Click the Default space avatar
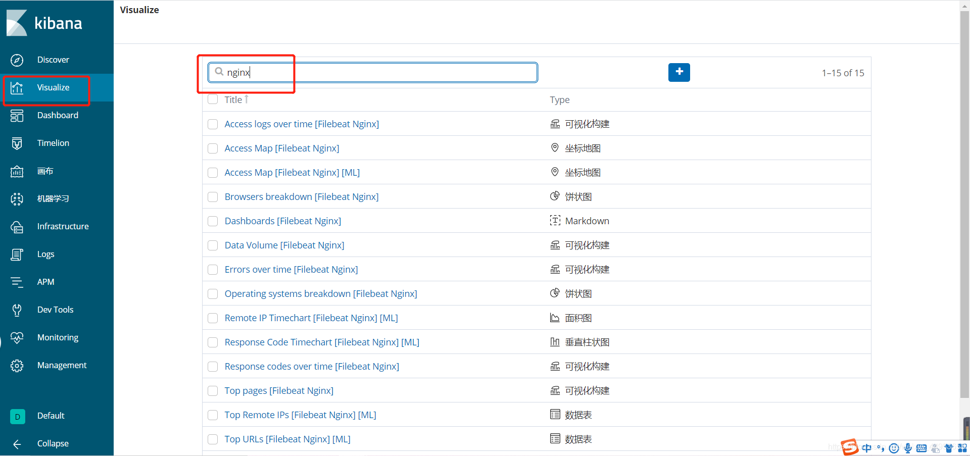This screenshot has width=970, height=456. tap(18, 417)
